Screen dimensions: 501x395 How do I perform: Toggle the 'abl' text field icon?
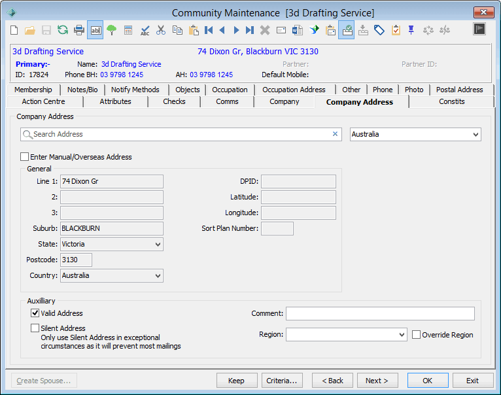[95, 30]
